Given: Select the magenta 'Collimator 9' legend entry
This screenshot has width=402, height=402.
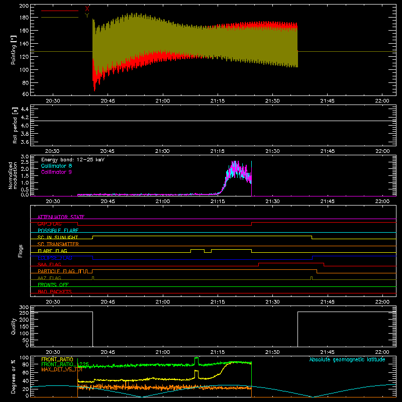Looking at the screenshot, I should point(56,172).
